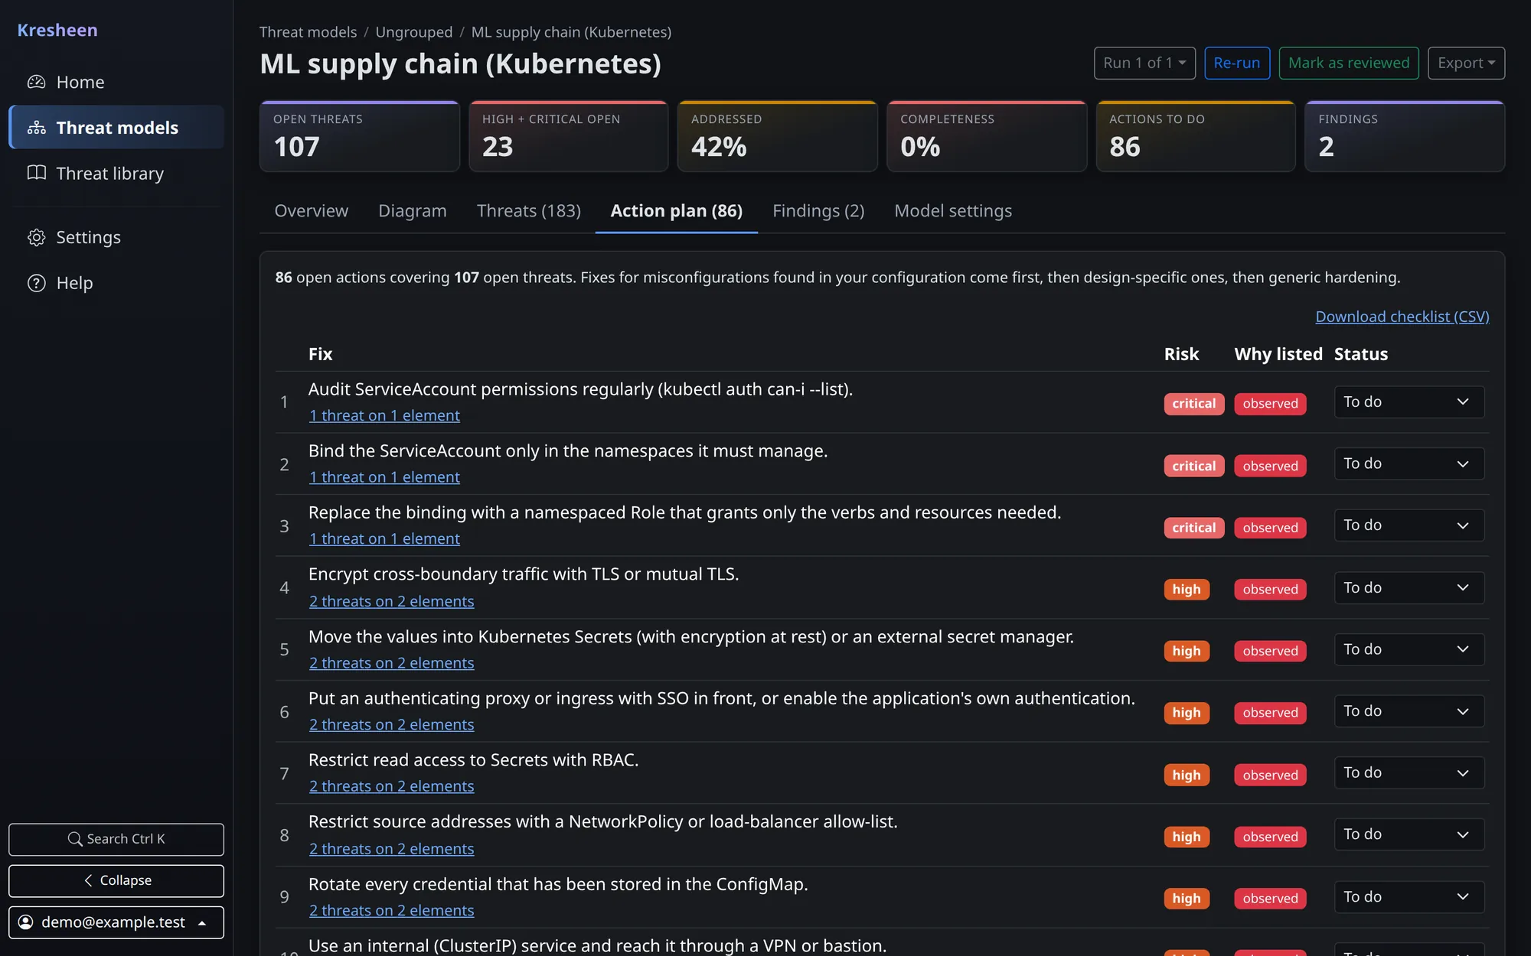
Task: Click Mark as reviewed button
Action: pyautogui.click(x=1349, y=63)
